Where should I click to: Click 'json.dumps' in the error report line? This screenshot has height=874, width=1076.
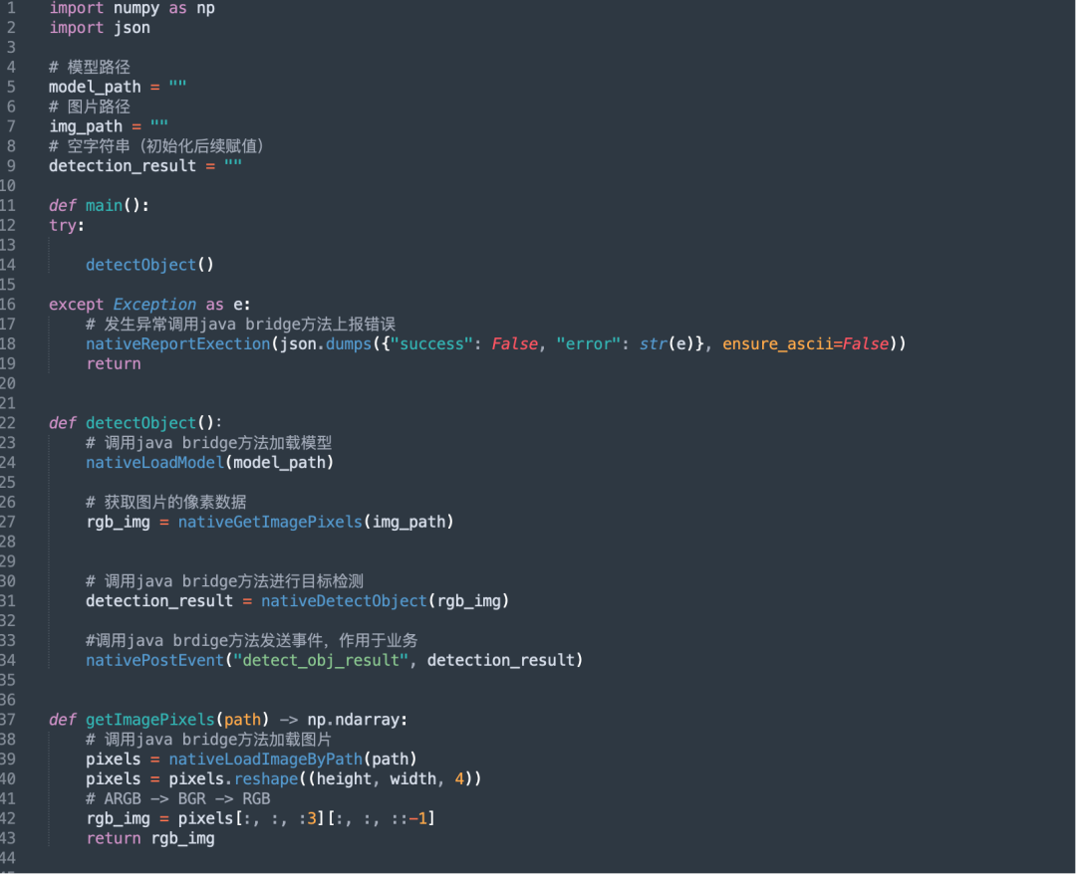point(326,344)
